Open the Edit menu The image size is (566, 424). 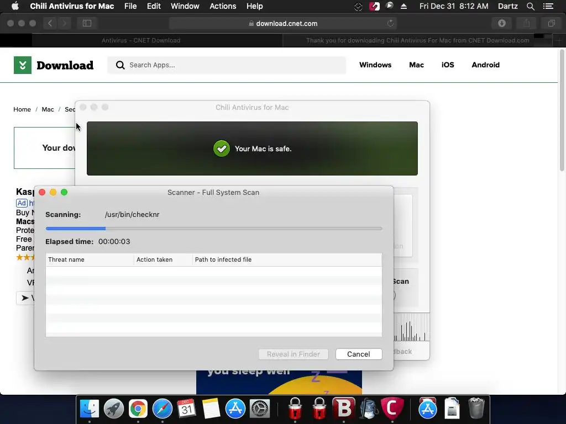154,6
